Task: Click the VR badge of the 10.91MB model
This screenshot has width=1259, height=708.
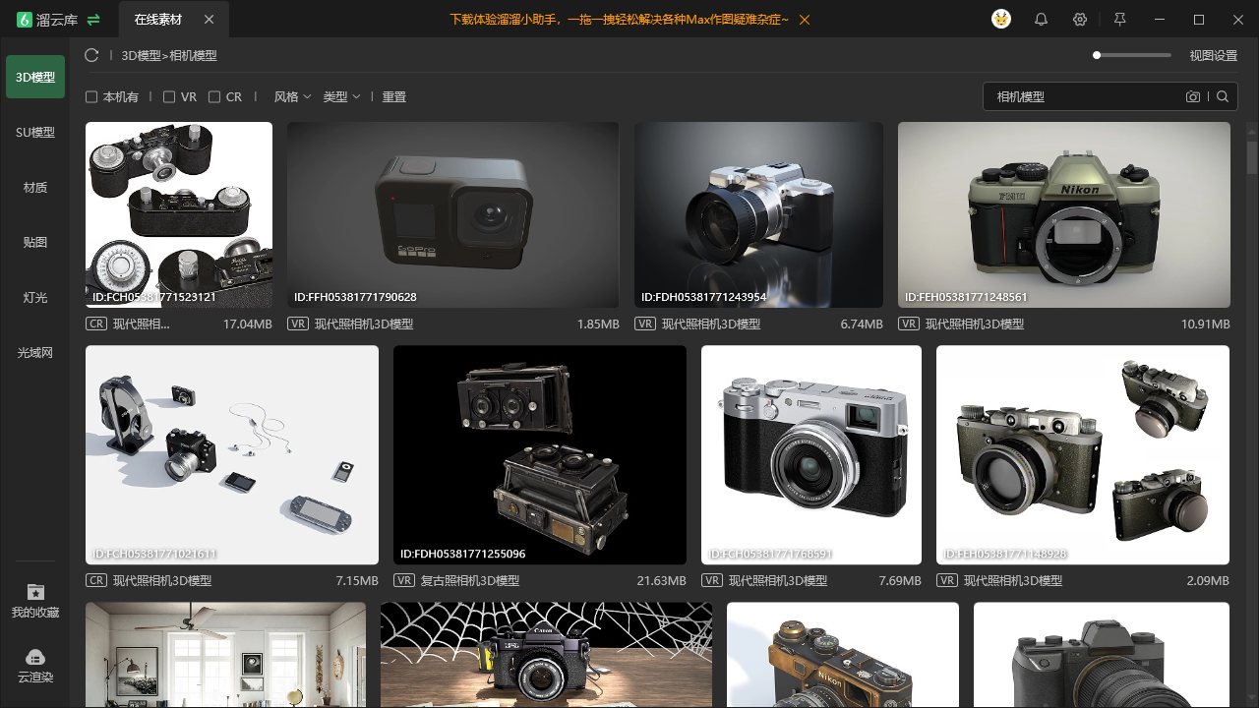Action: coord(909,324)
